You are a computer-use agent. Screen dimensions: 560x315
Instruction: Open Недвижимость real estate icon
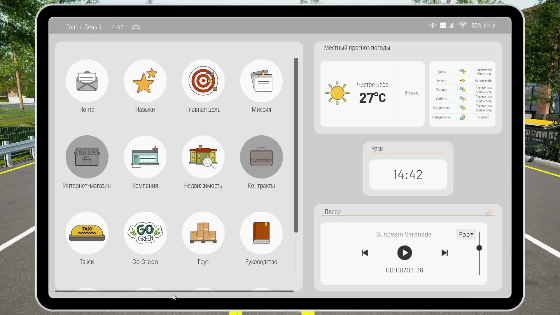[203, 157]
